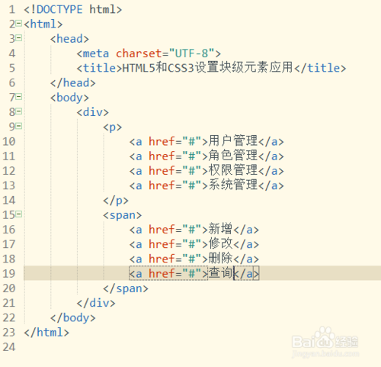Click the closing </body> tag
Viewport: 381px width, 367px height.
[x=73, y=318]
